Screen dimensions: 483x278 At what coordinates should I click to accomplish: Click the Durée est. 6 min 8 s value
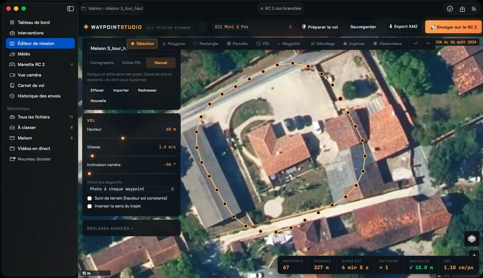pyautogui.click(x=355, y=267)
